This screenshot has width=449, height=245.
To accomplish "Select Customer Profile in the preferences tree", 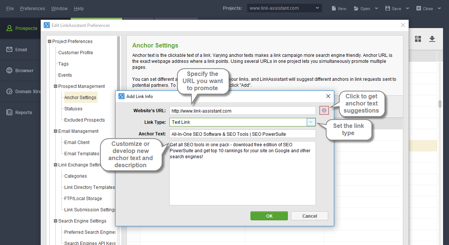I will click(76, 53).
